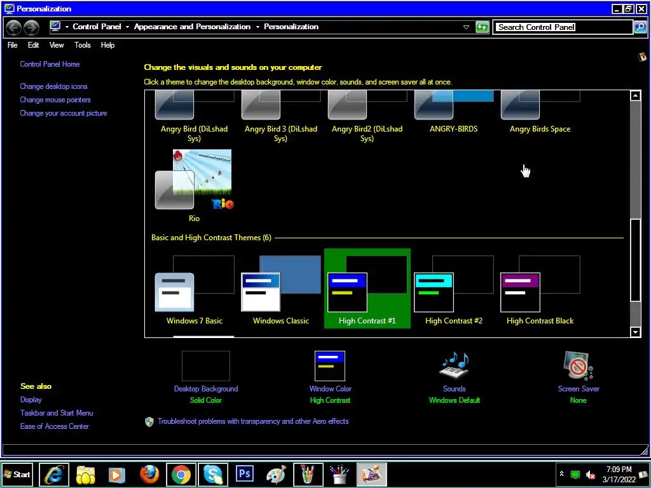Select the Angry Birds Space theme
This screenshot has height=488, width=651.
point(540,112)
